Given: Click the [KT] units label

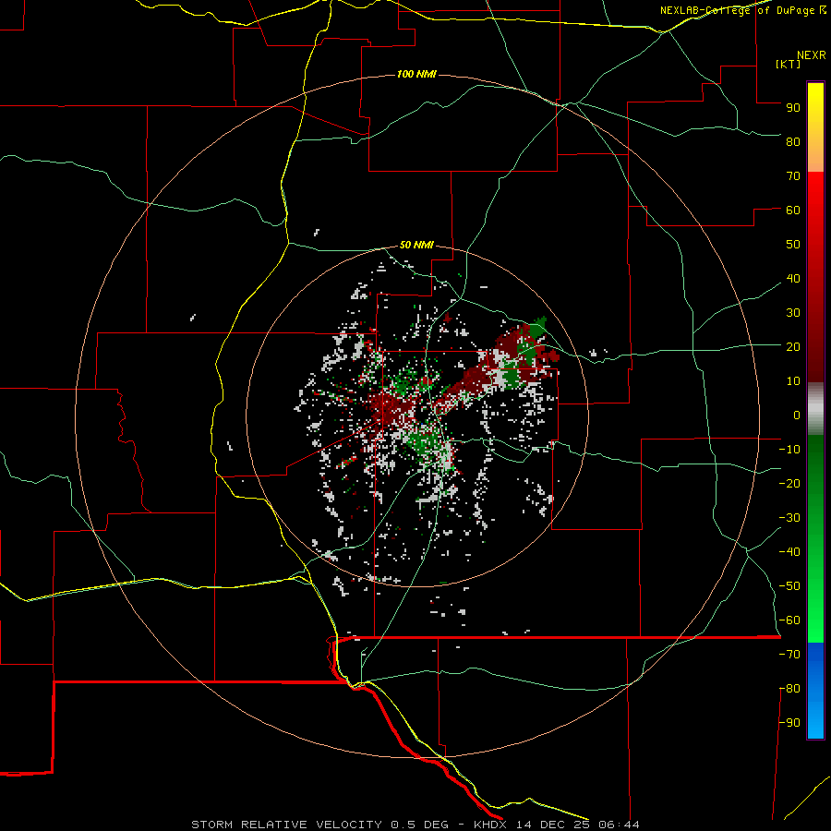Looking at the screenshot, I should point(789,64).
